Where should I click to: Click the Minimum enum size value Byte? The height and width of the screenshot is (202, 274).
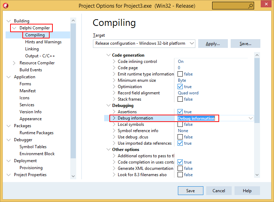tap(182, 80)
